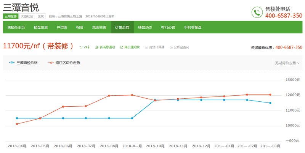This screenshot has width=305, height=153.
Task: Open the 楼盘信息 tab
Action: coord(41,27)
